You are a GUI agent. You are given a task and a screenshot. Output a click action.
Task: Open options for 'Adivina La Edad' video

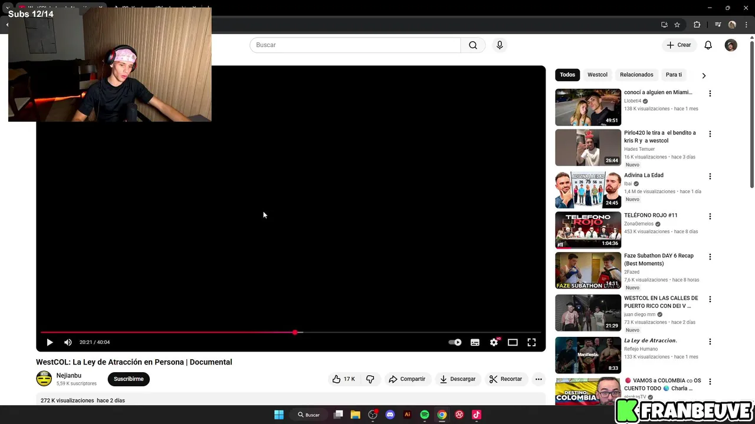710,176
